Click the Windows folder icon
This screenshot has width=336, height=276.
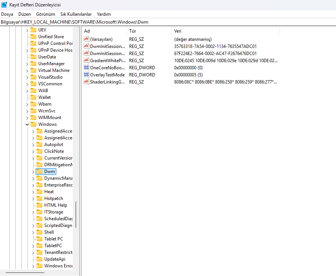click(x=33, y=124)
